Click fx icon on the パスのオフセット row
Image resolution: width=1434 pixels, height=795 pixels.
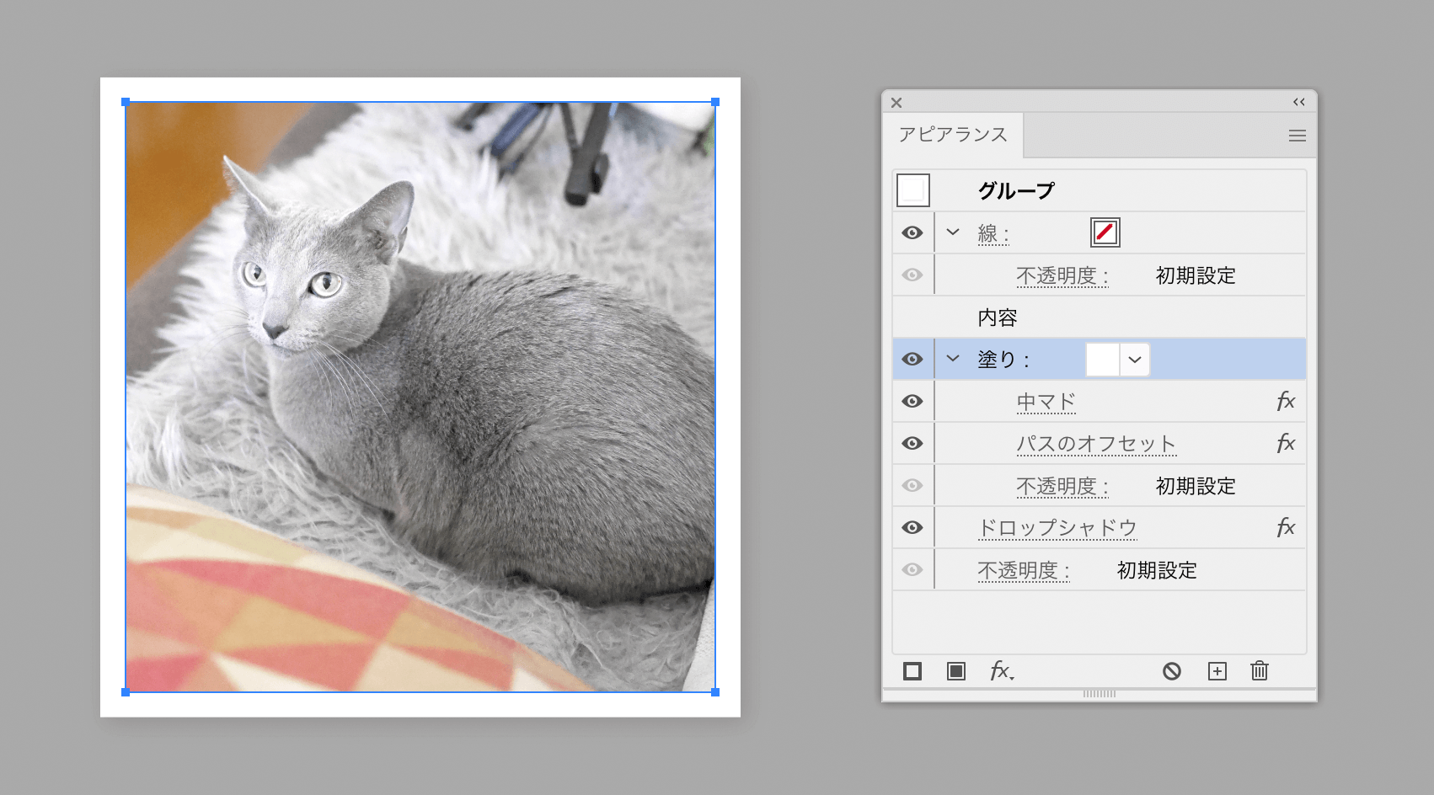(1285, 444)
